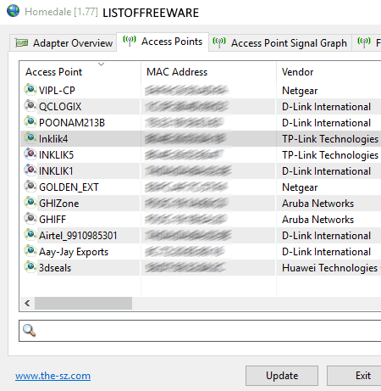
Task: Open the Adapter Overview tab
Action: (x=63, y=43)
